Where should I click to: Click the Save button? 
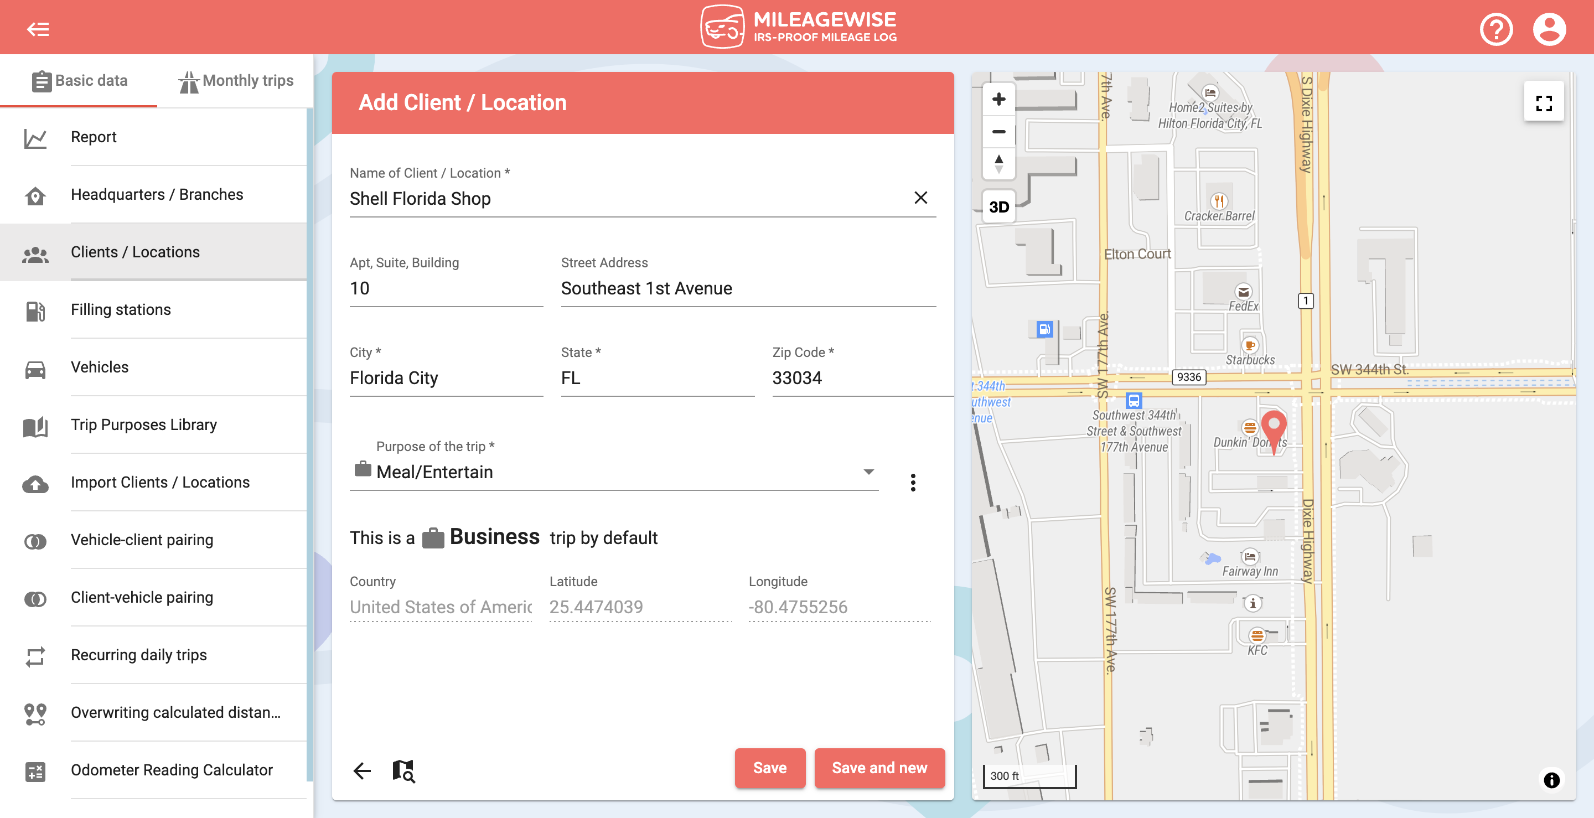pyautogui.click(x=769, y=768)
